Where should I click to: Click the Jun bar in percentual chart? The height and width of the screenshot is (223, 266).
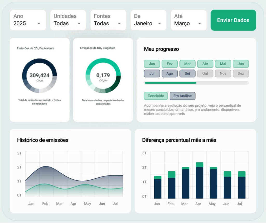pos(227,185)
